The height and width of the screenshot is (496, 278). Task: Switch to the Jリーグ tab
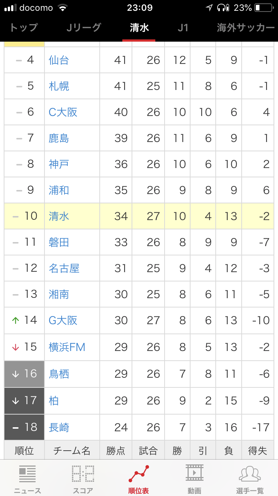click(x=84, y=28)
